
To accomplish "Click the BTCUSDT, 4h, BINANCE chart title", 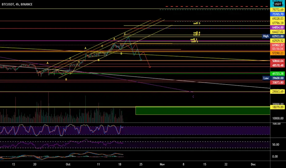I will pos(17,4).
